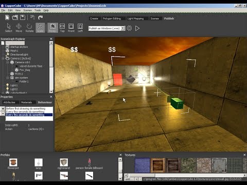This screenshot has height=185, width=247.
Task: Click the SceneGraph scrollbar down arrow
Action: point(51,91)
